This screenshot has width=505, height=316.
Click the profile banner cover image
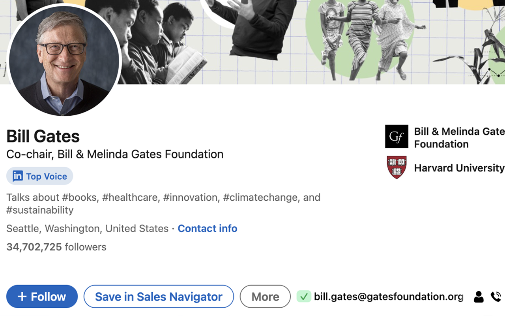pos(276,39)
